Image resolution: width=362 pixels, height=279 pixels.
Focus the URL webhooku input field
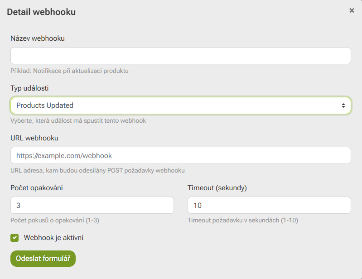click(x=180, y=155)
